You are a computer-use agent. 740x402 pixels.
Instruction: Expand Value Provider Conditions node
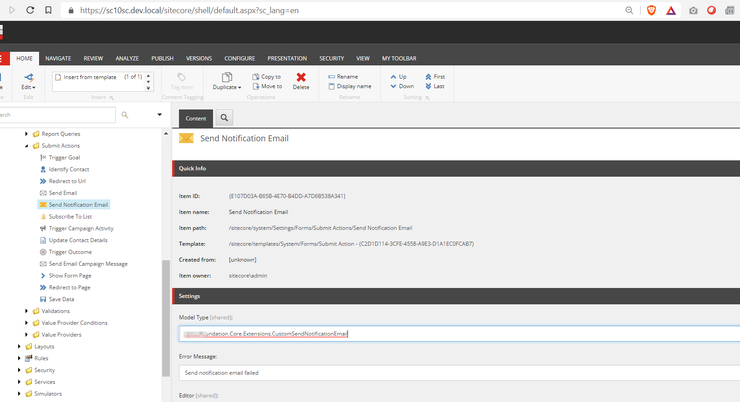(x=26, y=323)
